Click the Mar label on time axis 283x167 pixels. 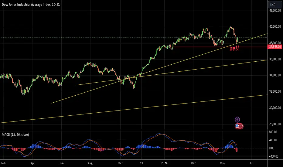[x=193, y=163]
